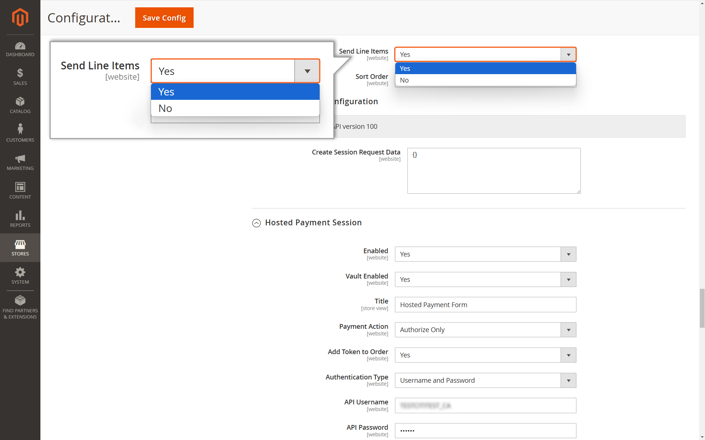Select Yes in Send Line Items list
Viewport: 705px width, 440px height.
(485, 68)
